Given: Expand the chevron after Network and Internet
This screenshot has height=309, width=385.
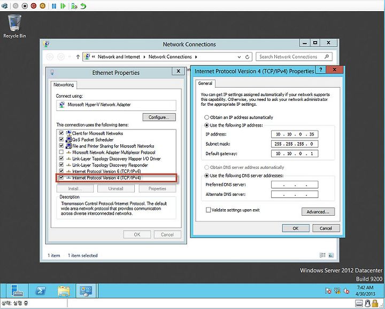Looking at the screenshot, I should click(144, 57).
